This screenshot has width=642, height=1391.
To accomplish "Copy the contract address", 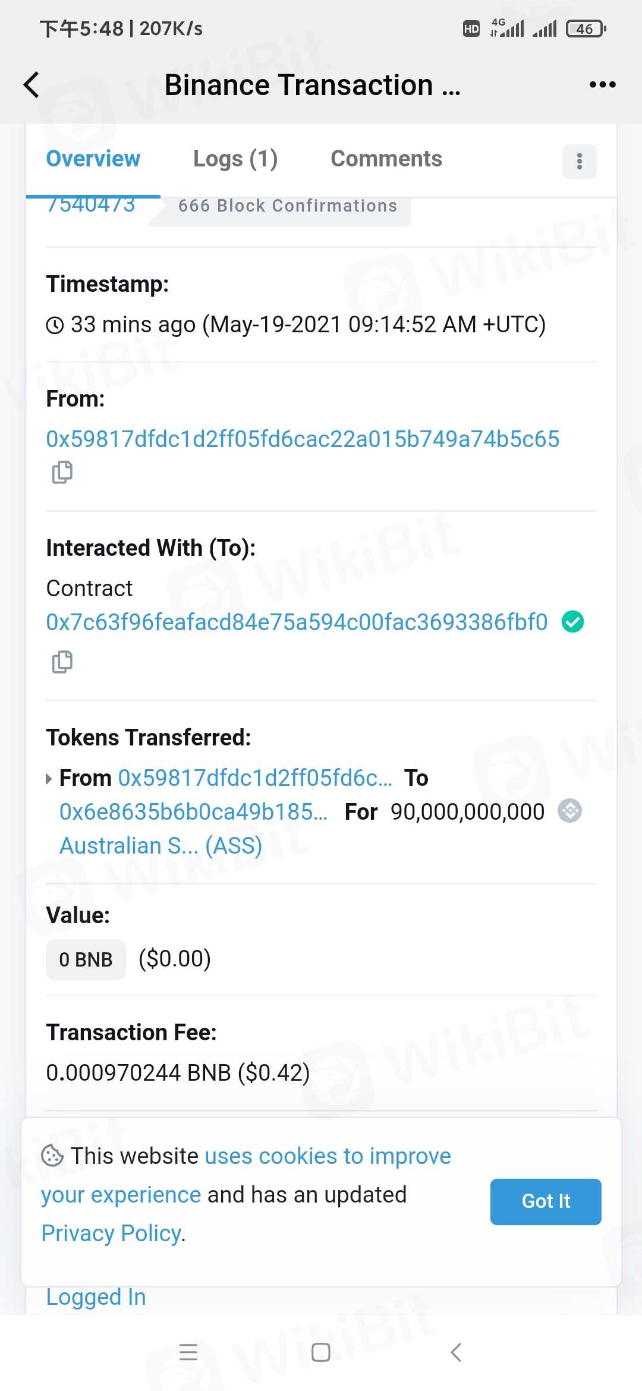I will point(62,662).
